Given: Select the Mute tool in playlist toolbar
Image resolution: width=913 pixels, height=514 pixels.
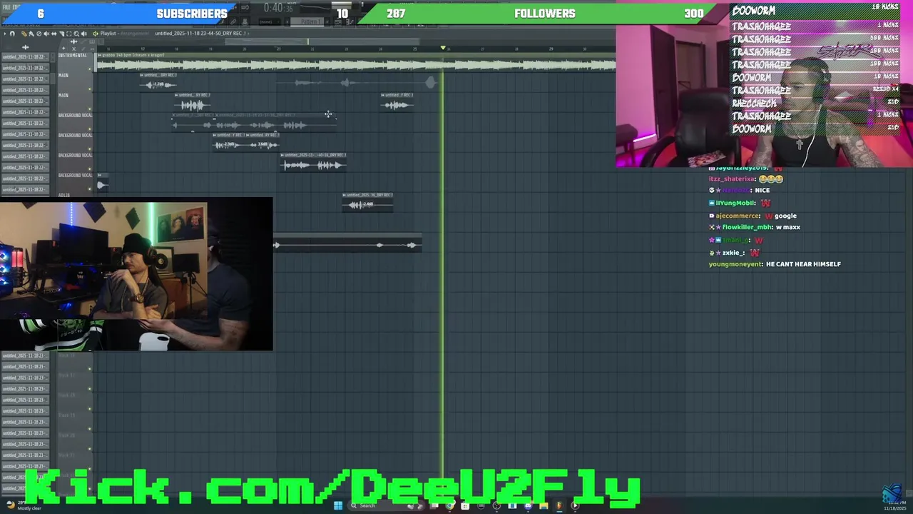Looking at the screenshot, I should tap(46, 34).
